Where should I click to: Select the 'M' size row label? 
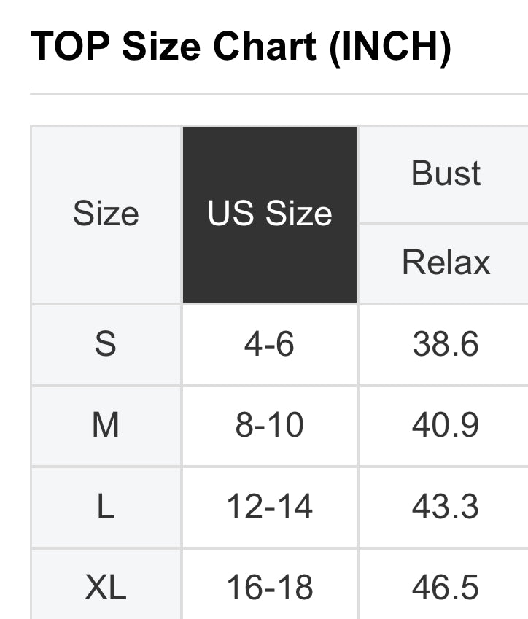click(106, 426)
